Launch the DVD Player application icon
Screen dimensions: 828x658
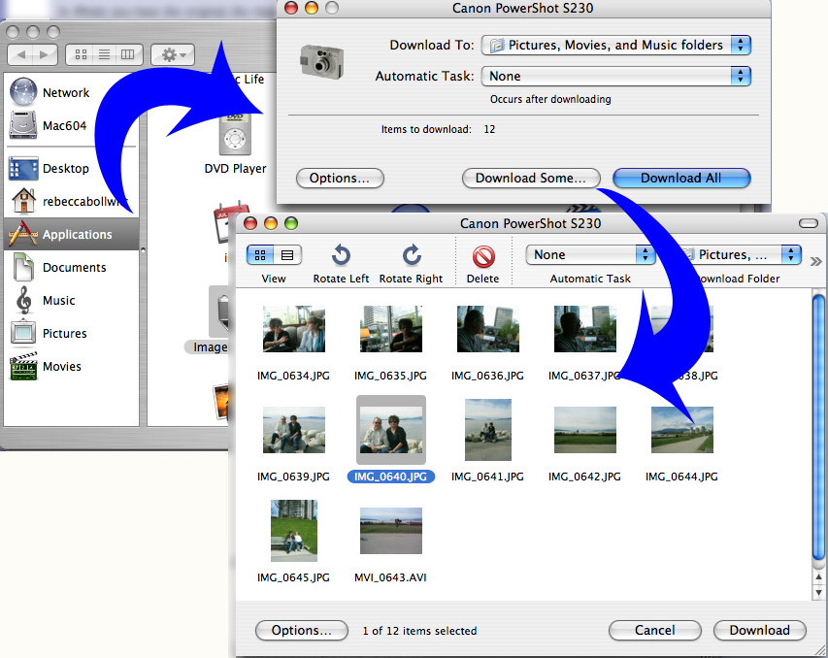(235, 135)
